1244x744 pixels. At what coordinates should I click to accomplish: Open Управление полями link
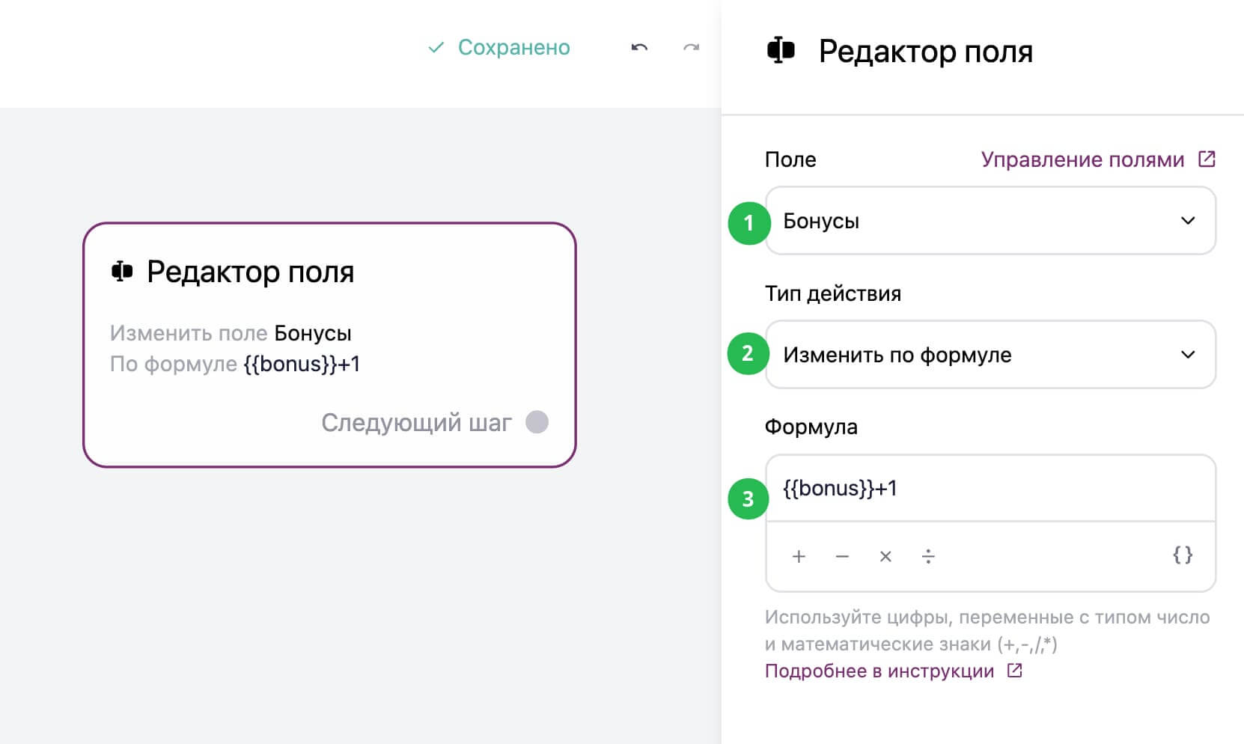point(1082,159)
